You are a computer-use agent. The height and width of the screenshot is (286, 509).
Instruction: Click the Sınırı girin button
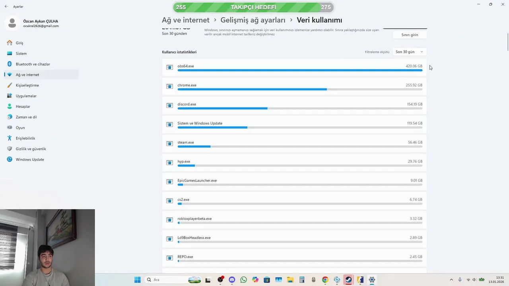[x=410, y=35]
